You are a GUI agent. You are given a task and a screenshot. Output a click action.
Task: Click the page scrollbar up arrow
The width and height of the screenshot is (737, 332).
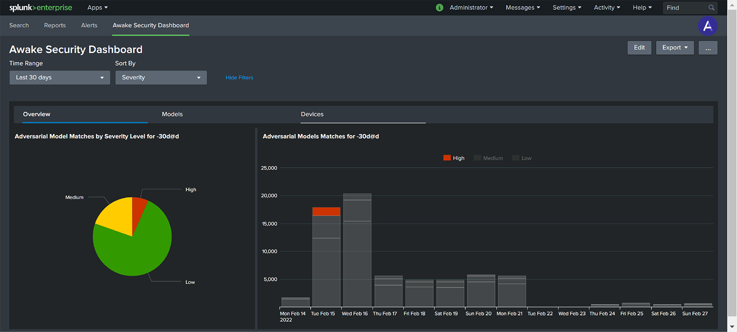coord(732,4)
